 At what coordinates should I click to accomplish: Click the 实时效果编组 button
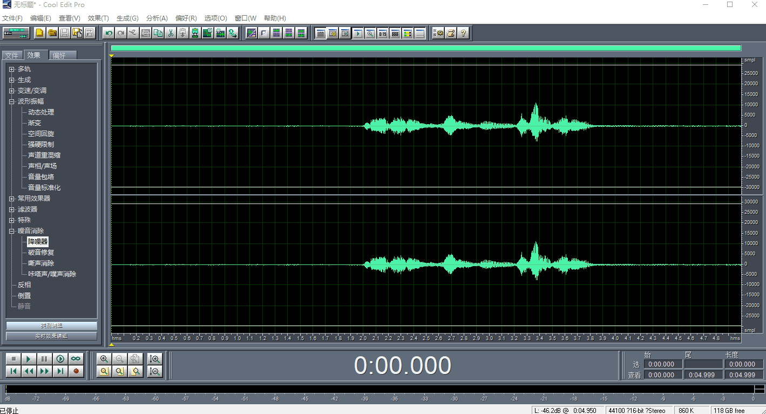[x=52, y=336]
